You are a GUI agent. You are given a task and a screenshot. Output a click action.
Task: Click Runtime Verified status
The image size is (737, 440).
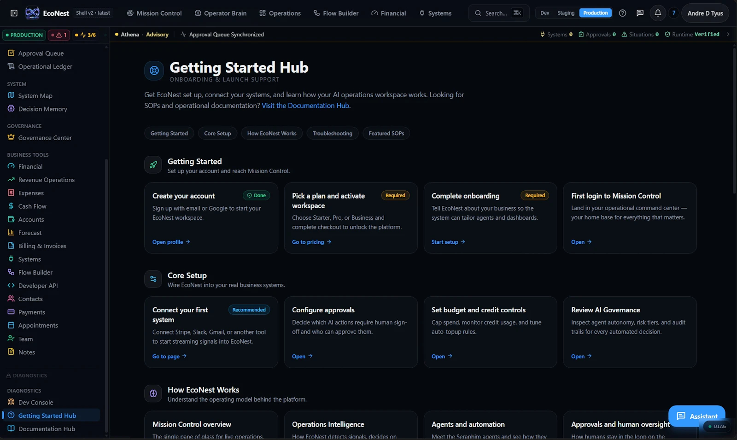[692, 35]
